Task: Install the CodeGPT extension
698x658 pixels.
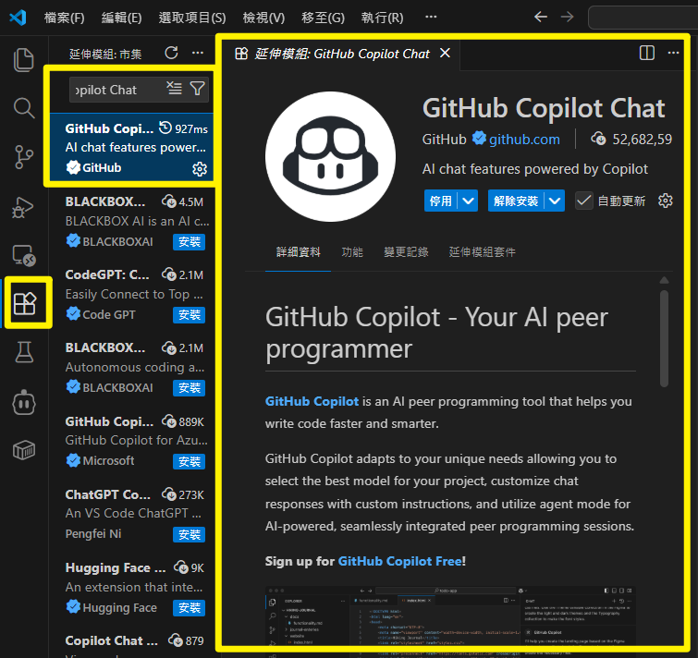Action: pyautogui.click(x=190, y=315)
